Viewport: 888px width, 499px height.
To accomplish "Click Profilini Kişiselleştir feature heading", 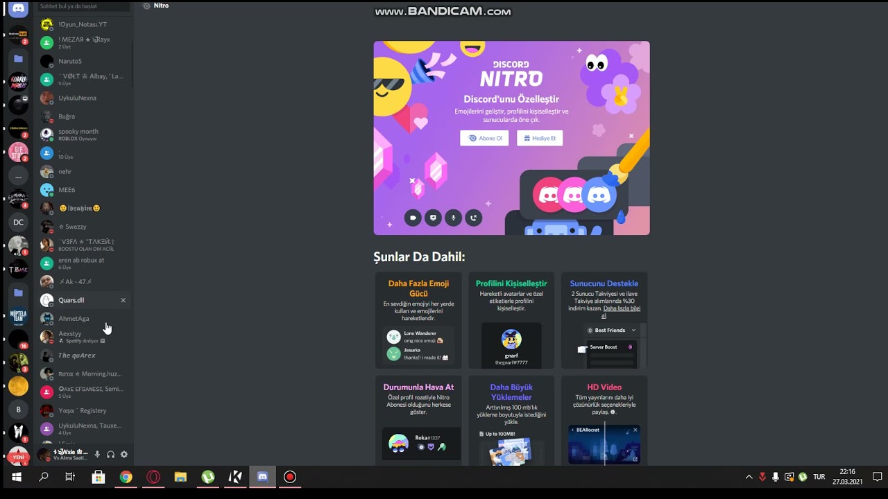I will [x=511, y=283].
